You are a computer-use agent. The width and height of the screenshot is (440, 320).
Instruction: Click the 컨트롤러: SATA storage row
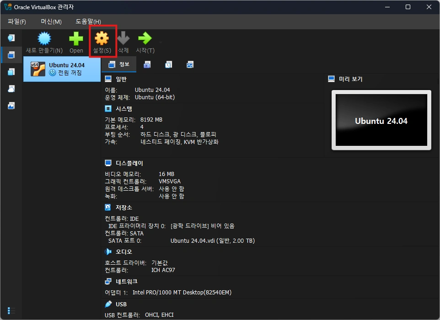pyautogui.click(x=124, y=233)
